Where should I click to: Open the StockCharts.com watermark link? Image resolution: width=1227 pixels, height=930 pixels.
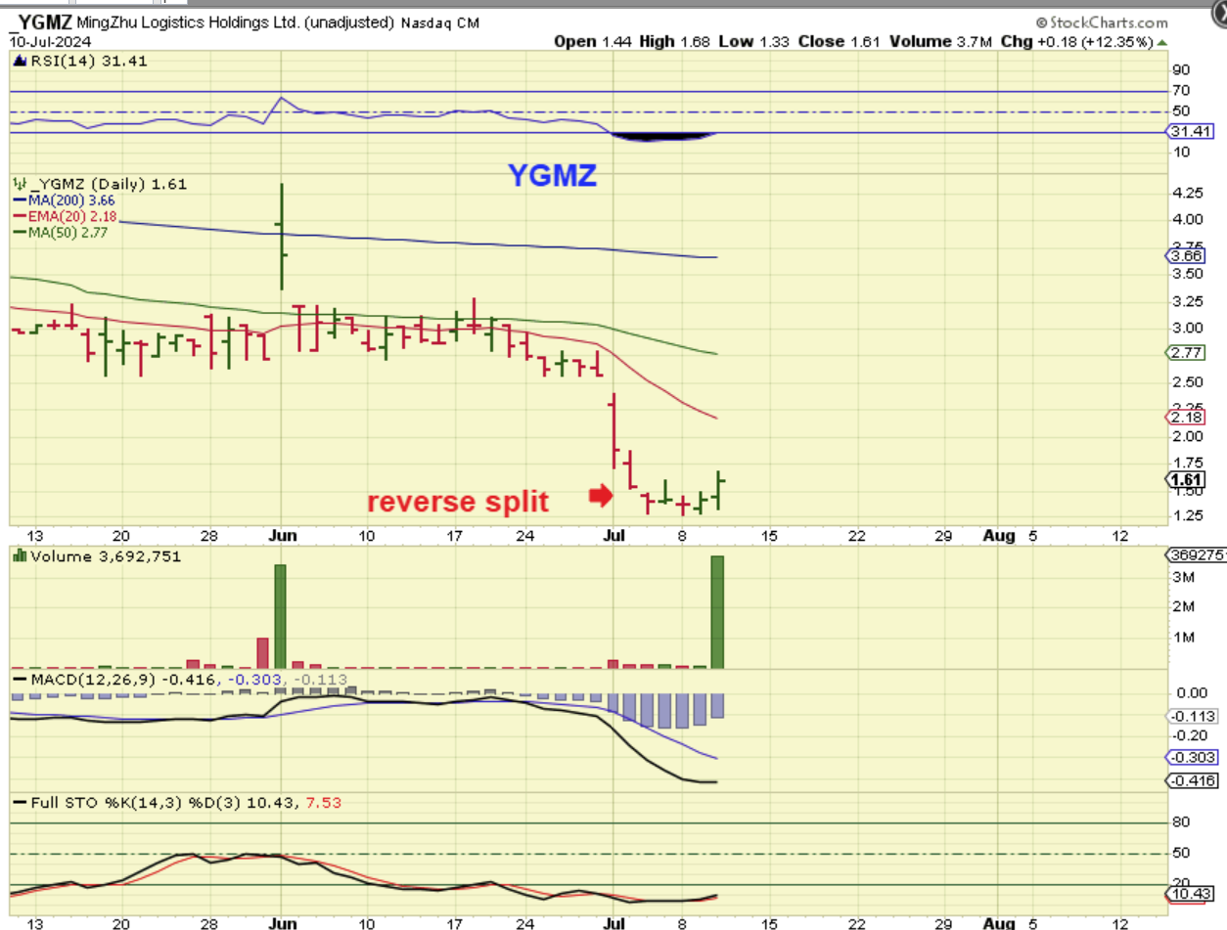coord(1102,22)
